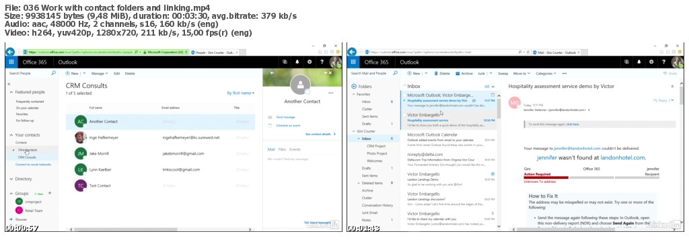
Task: Add a new group with plus icon
Action: pyautogui.click(x=50, y=193)
